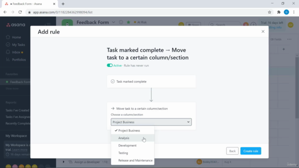Open Tasks I've Created report

(17, 110)
